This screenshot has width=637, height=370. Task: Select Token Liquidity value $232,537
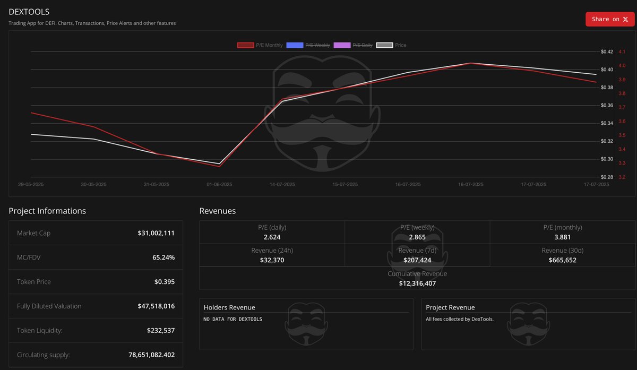pyautogui.click(x=161, y=331)
